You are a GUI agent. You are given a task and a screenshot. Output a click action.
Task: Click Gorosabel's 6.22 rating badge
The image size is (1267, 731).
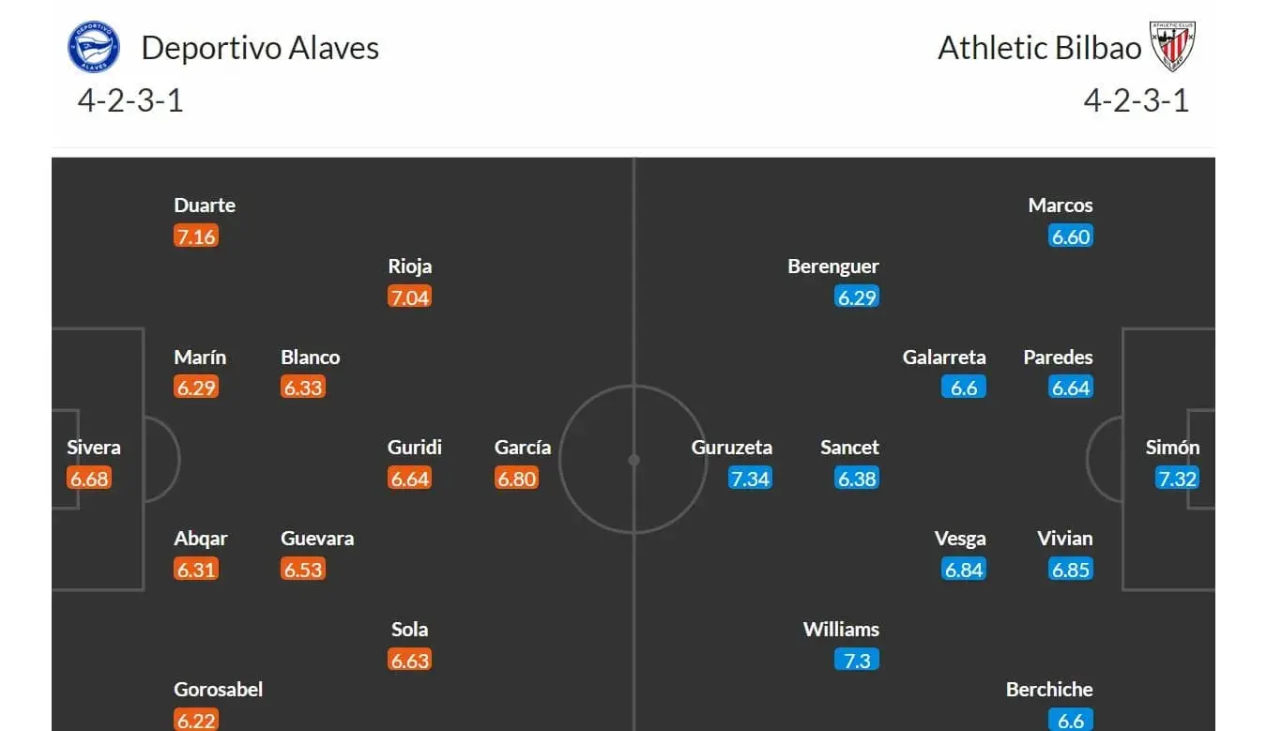196,720
